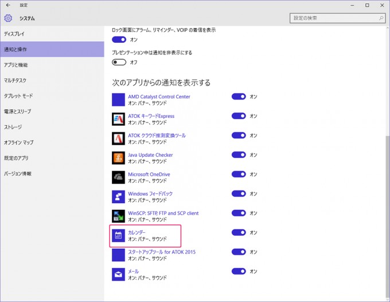This screenshot has height=302, width=390.
Task: Toggle lock screen alarm and VOIP notifications switch
Action: (x=119, y=39)
